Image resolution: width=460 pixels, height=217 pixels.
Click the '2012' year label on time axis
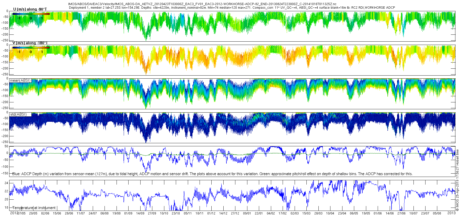[x=14, y=213]
